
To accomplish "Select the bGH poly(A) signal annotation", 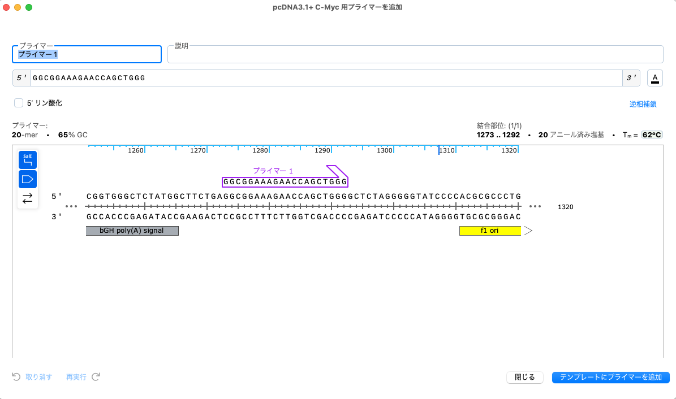I will [132, 231].
